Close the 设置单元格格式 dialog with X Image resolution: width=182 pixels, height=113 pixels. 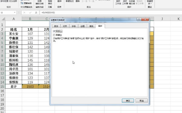pos(145,19)
